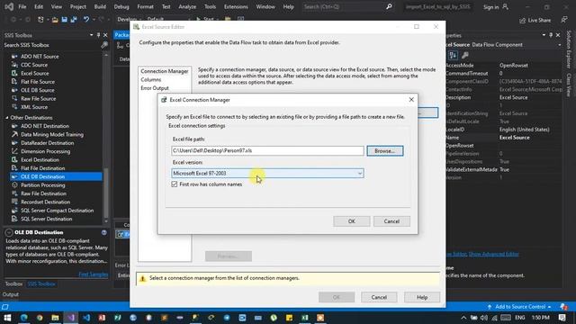Open the Build menu
Image resolution: width=576 pixels, height=324 pixels.
(x=100, y=6)
